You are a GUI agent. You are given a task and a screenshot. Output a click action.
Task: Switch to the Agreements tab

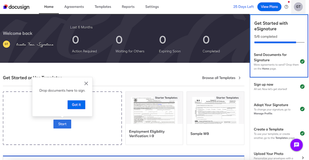74,7
